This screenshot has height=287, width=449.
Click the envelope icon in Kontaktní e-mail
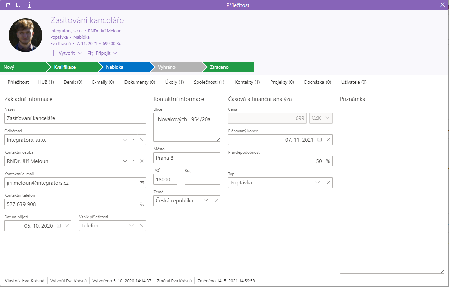point(142,183)
